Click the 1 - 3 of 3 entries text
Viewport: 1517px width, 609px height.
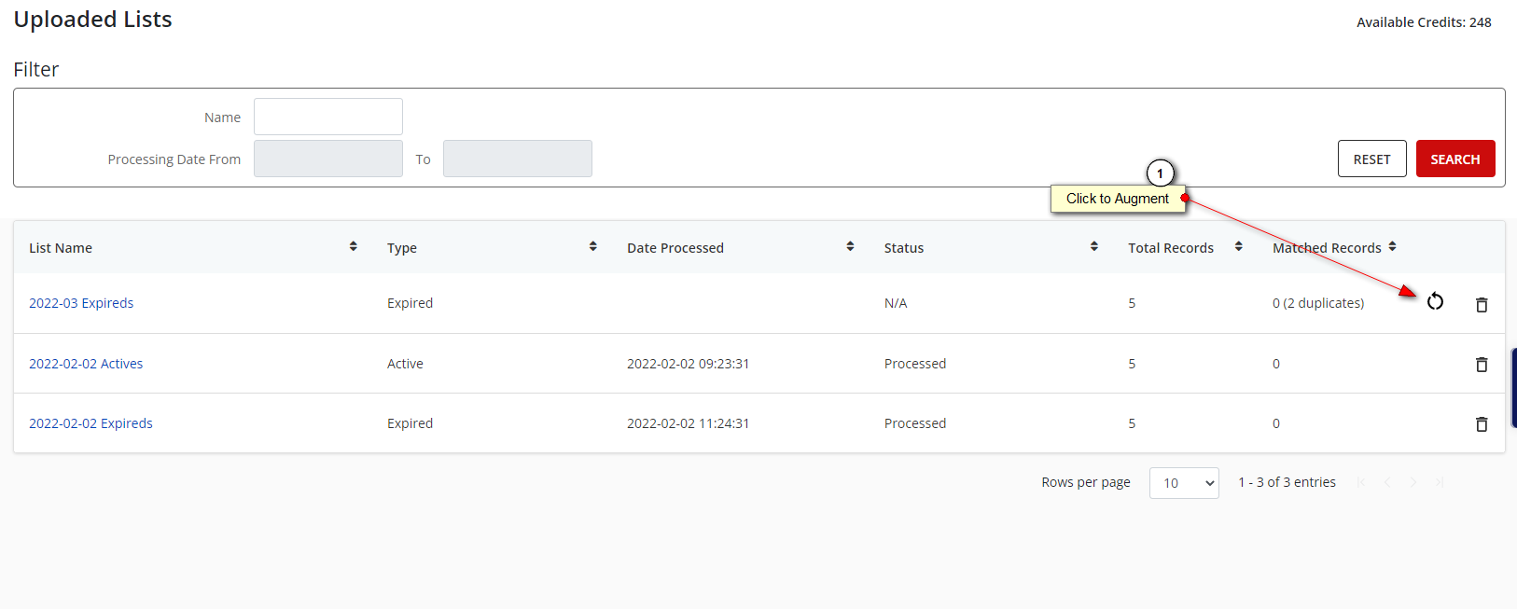pos(1287,482)
